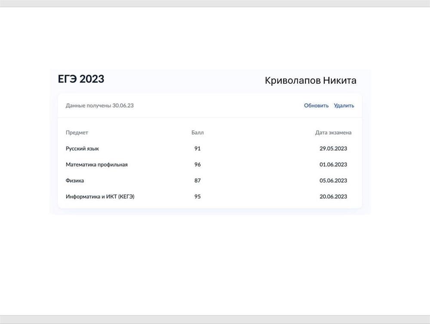Click the Предмет column header
The height and width of the screenshot is (324, 430).
(77, 133)
